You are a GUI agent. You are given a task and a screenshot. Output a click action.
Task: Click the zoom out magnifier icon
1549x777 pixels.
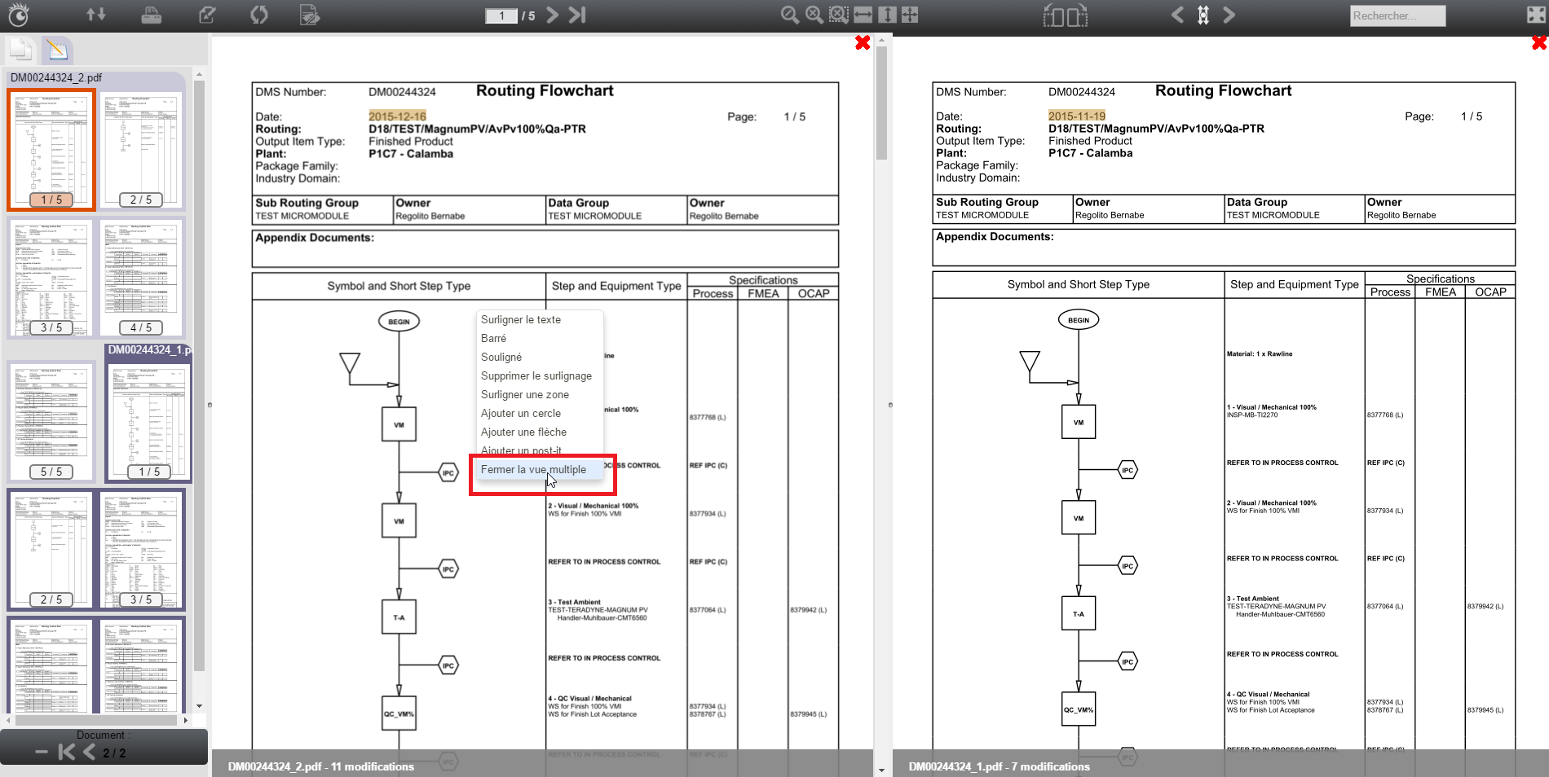click(x=789, y=15)
